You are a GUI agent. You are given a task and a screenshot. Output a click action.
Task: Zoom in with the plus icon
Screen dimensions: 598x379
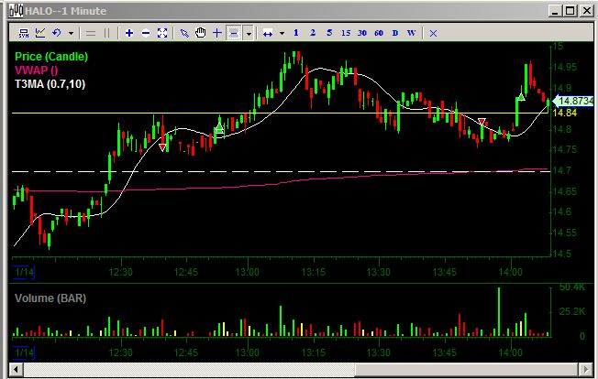[x=129, y=33]
